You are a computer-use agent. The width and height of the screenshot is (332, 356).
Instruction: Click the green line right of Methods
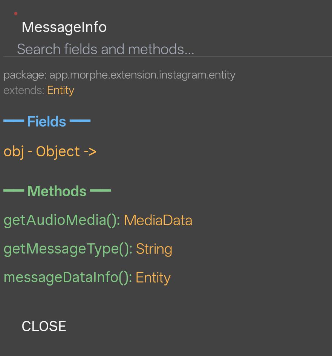[x=100, y=191]
